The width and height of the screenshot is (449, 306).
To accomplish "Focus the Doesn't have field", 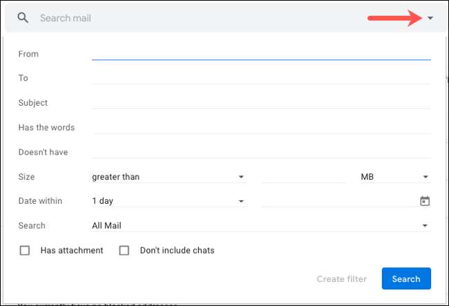I will pos(261,152).
